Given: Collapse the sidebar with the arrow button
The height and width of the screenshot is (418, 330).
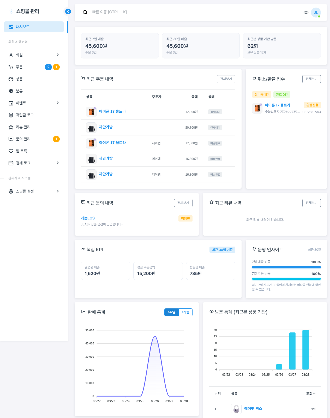Looking at the screenshot, I should tap(68, 11).
